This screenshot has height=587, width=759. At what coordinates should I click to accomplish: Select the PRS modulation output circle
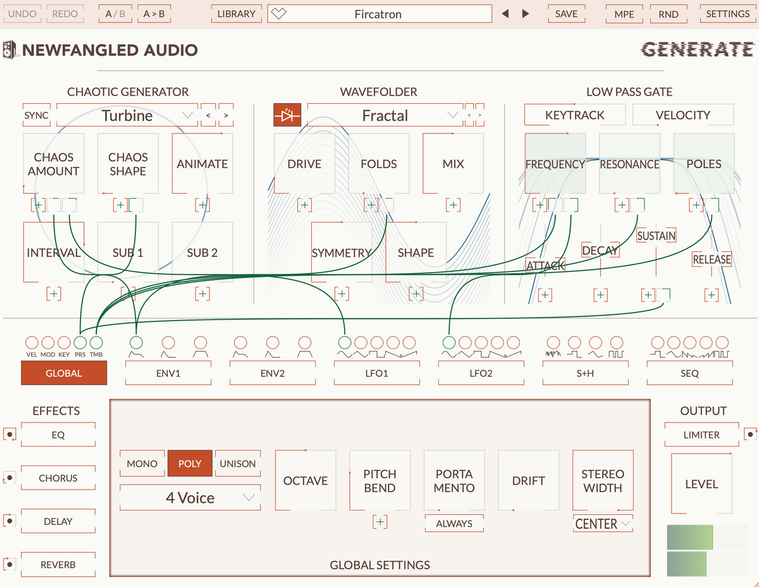[x=80, y=343]
